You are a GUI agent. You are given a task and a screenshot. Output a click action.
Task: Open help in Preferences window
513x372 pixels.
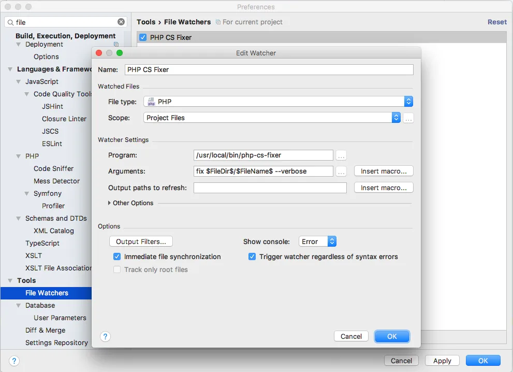point(14,361)
